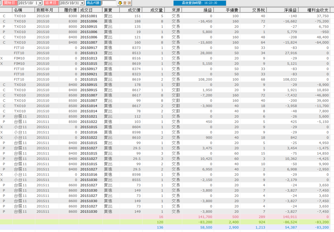Viewport: 334px width, 232px height.
Task: Select total volume 136 cell
Action: (x=160, y=227)
